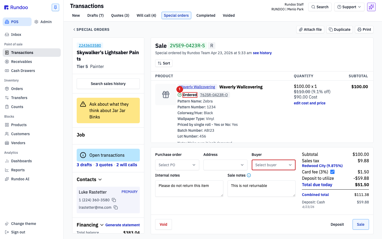Toggle the Card fee (3%) checkbox
382x239 pixels.
332,172
